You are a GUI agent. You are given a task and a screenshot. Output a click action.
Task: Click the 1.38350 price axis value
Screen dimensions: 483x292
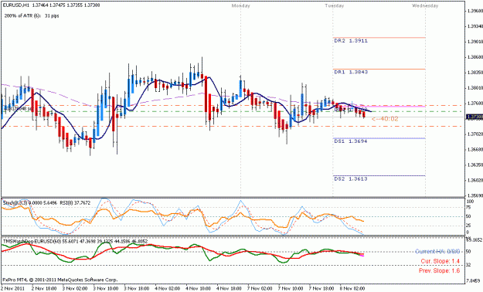(x=474, y=73)
